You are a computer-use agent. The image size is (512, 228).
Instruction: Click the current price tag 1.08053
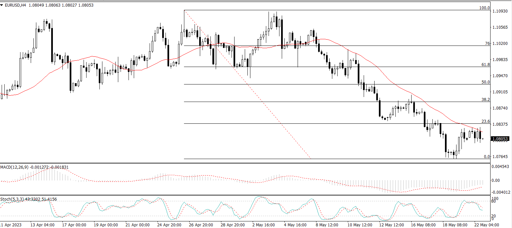tap(500, 139)
